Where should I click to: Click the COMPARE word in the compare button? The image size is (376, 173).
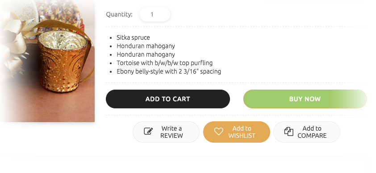[312, 136]
